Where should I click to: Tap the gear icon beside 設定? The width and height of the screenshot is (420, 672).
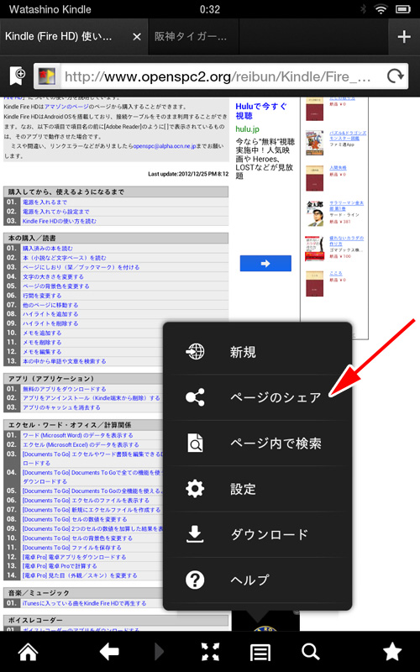point(195,489)
